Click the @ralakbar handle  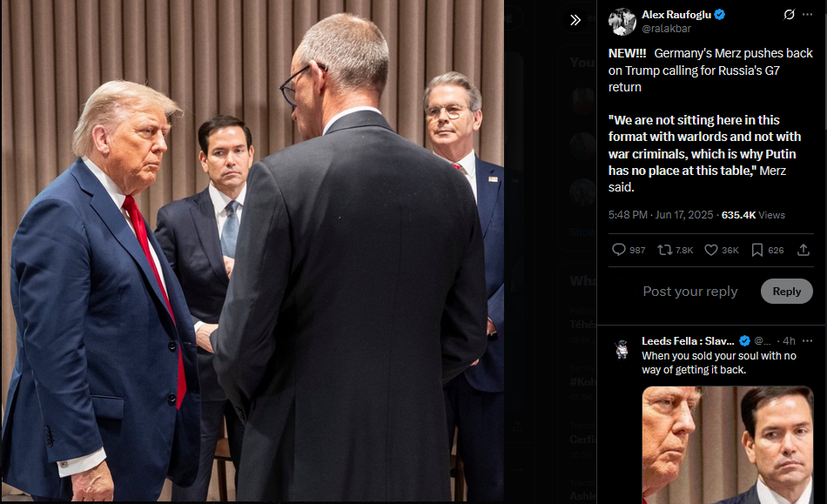[666, 29]
